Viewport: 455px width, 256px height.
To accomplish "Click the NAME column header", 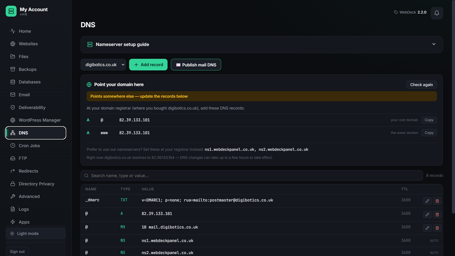I will 91,189.
